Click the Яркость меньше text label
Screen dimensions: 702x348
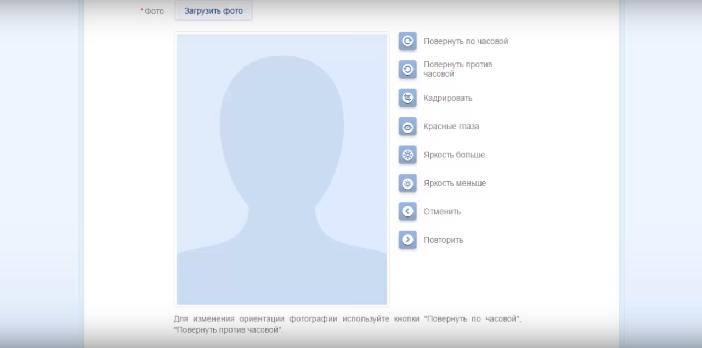pos(455,184)
